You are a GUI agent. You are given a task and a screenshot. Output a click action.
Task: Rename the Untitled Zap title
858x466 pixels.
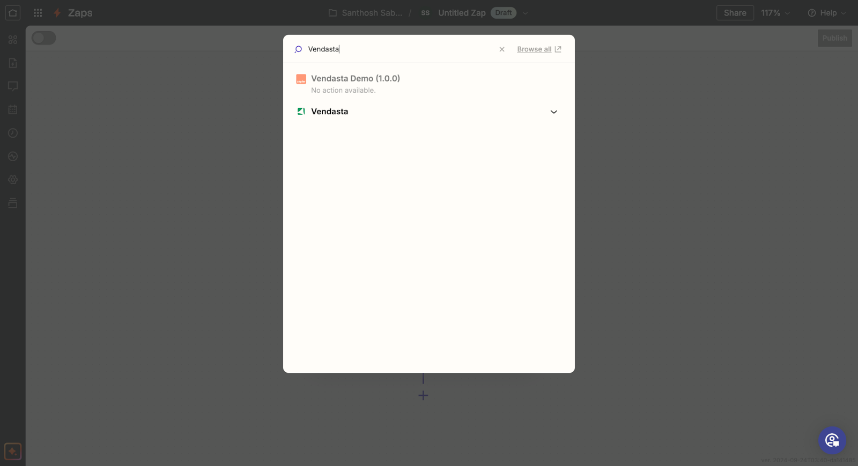click(462, 13)
